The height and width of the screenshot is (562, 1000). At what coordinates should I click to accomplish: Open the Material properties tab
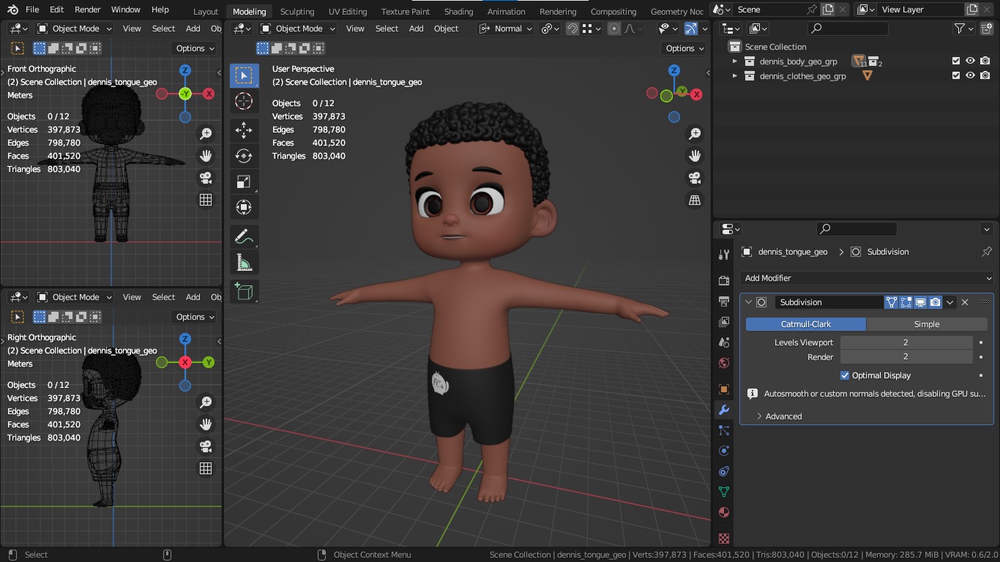pyautogui.click(x=724, y=512)
